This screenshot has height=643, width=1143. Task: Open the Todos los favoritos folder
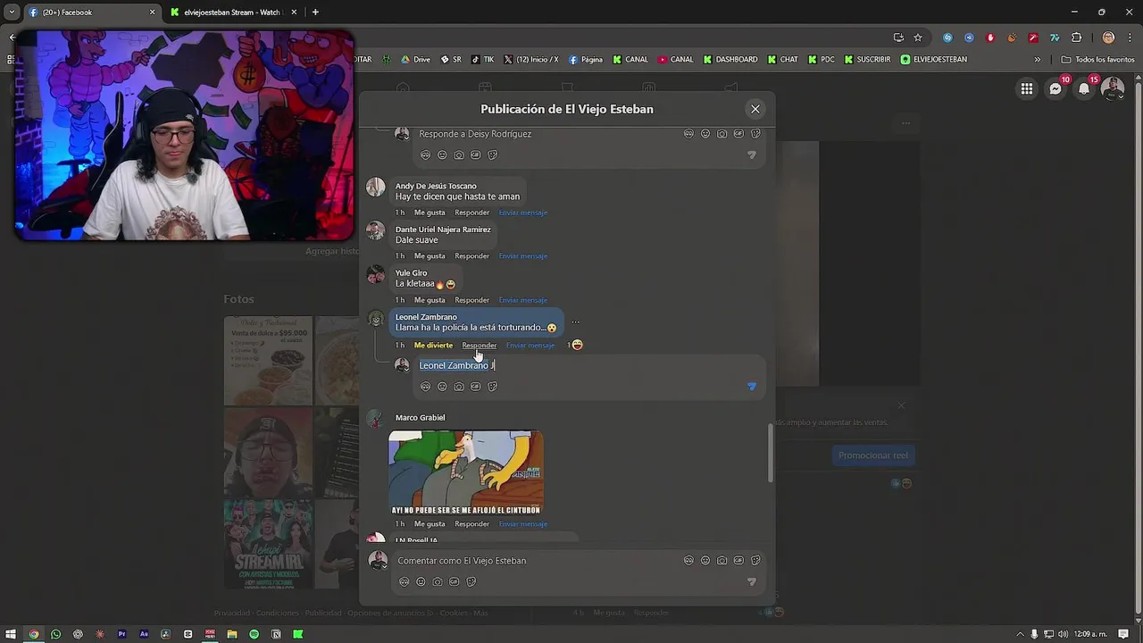(1097, 60)
